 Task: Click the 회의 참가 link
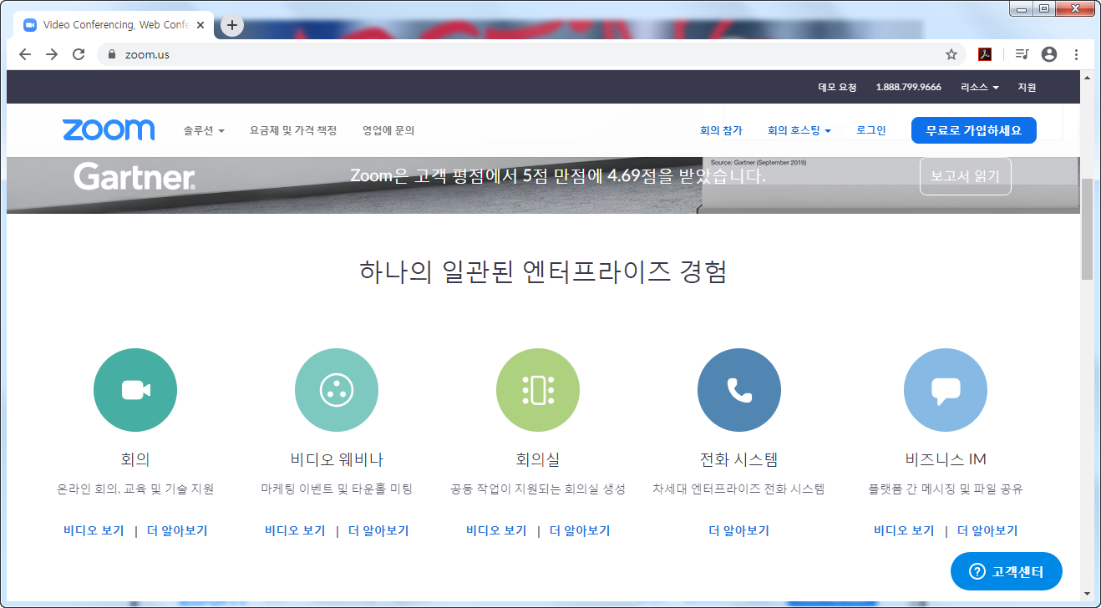tap(721, 131)
